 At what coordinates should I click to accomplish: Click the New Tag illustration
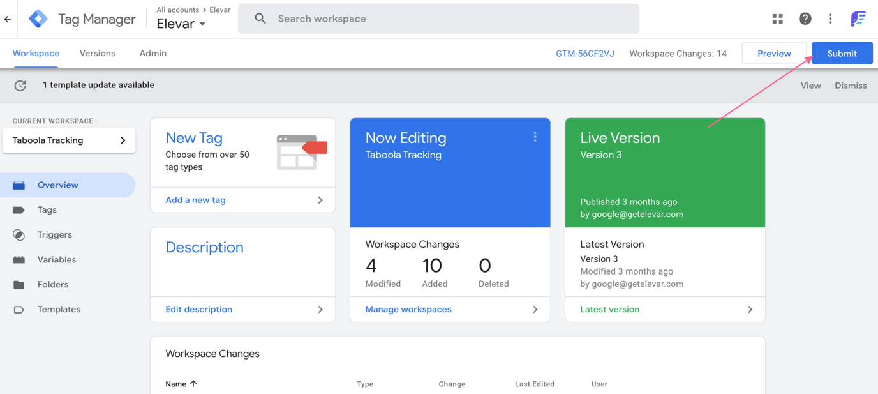(302, 152)
